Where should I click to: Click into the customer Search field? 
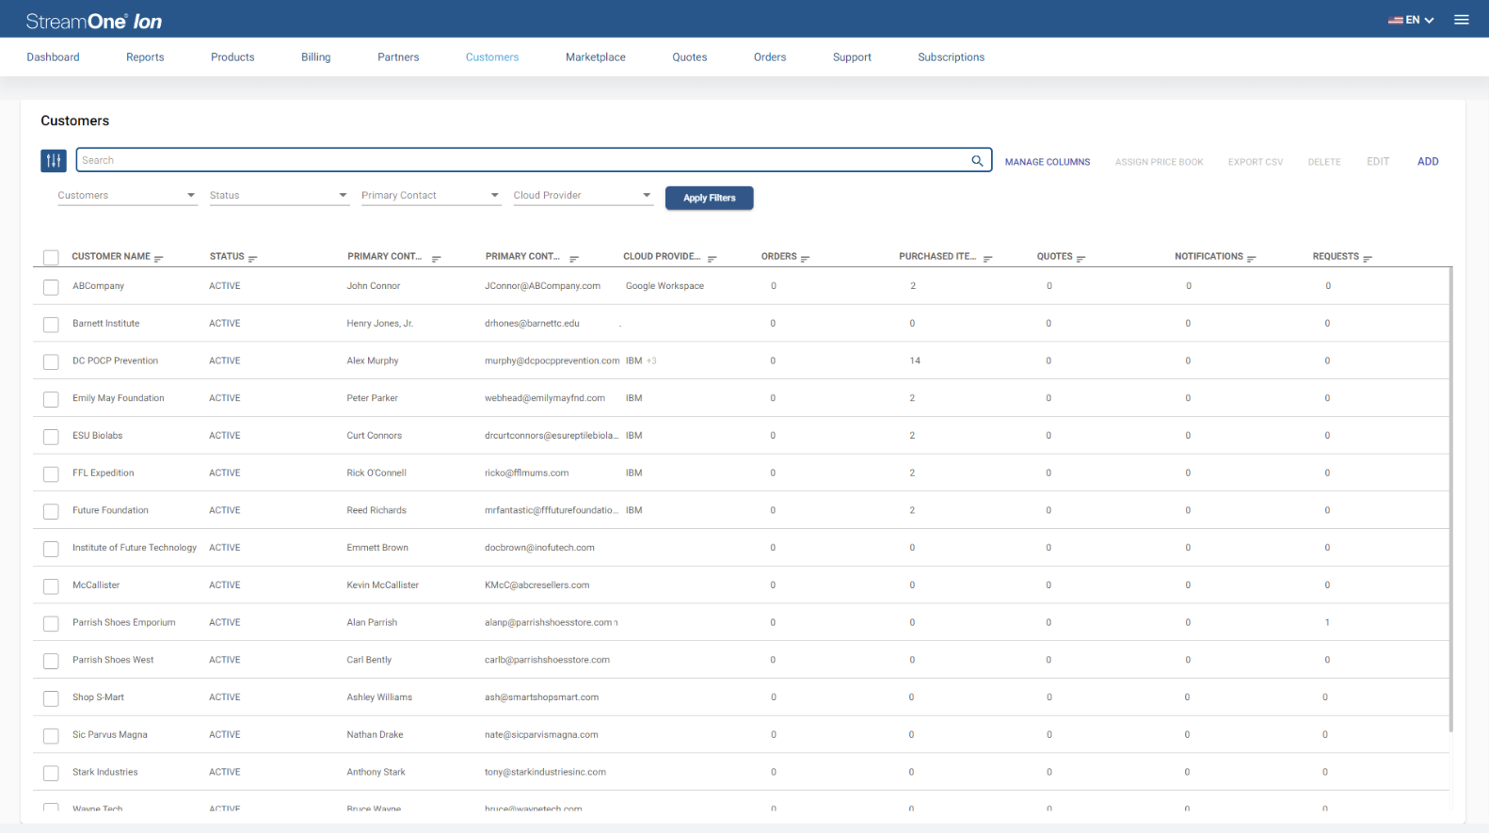518,160
